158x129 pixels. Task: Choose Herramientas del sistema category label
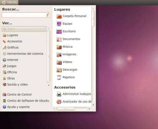pos(25,54)
